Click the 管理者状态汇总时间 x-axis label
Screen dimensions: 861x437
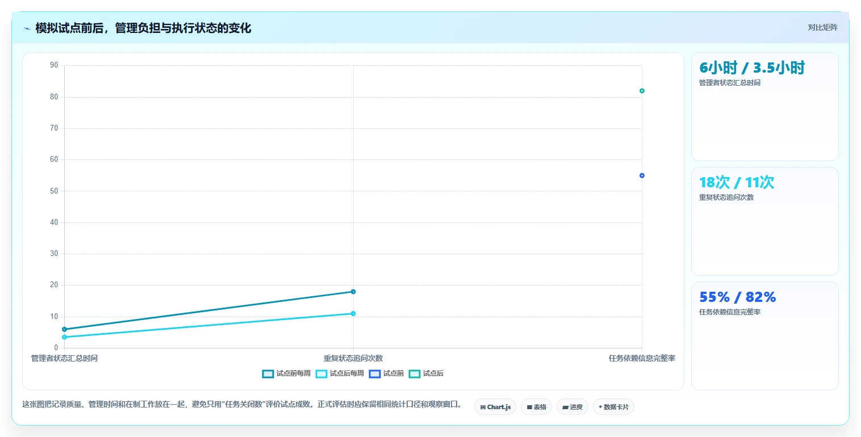[x=64, y=358]
